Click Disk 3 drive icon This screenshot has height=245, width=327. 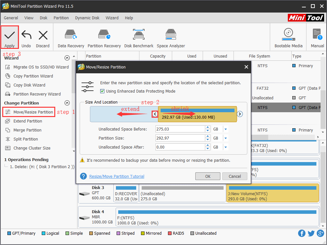(84, 194)
